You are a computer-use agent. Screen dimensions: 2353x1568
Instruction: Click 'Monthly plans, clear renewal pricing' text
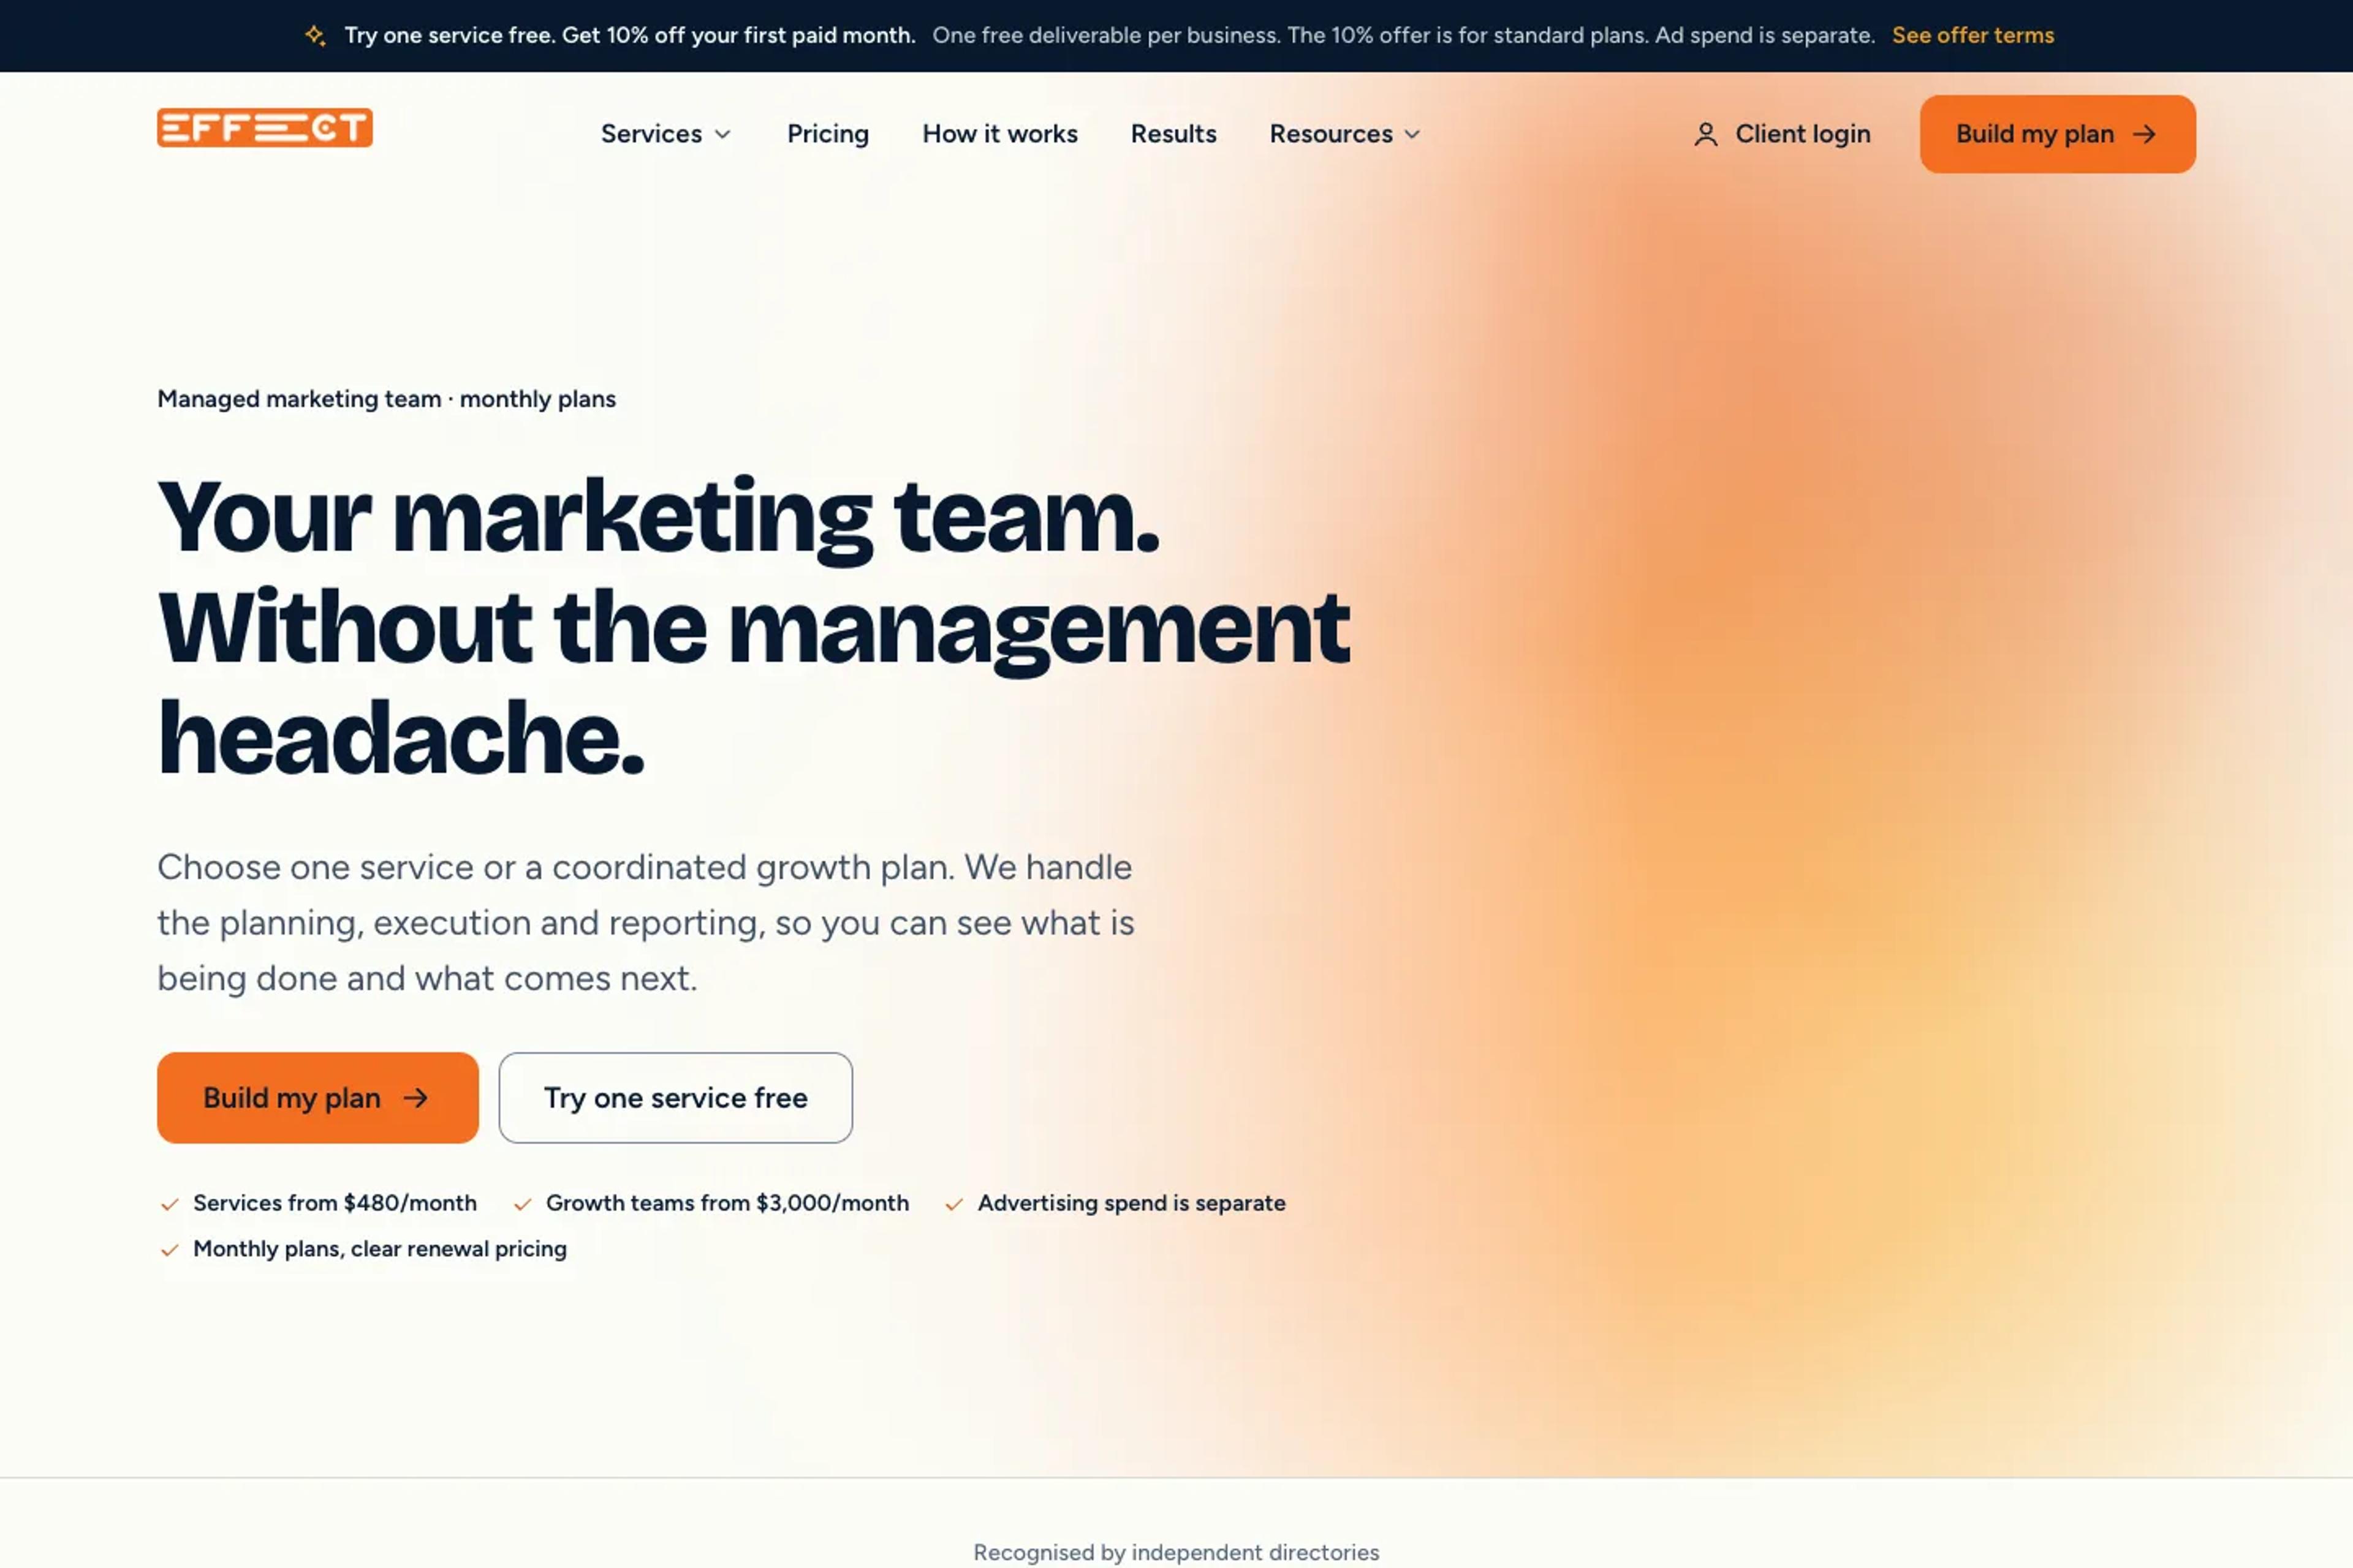(x=380, y=1250)
